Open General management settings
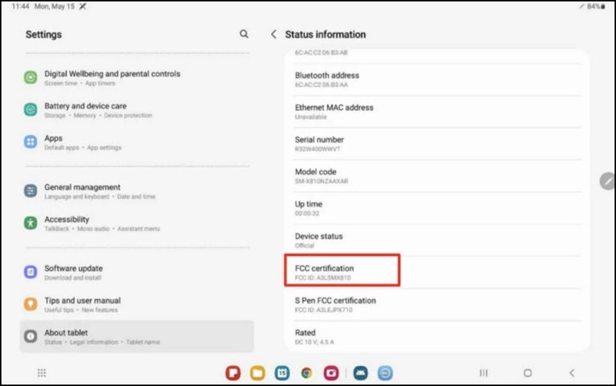The image size is (616, 386). pyautogui.click(x=137, y=191)
